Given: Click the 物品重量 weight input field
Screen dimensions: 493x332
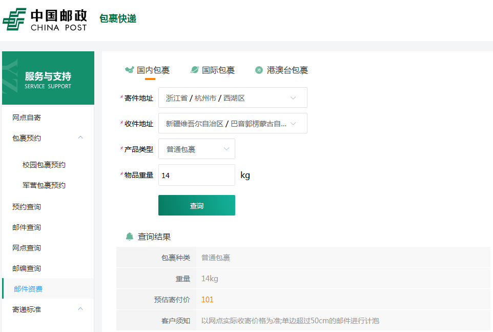Looking at the screenshot, I should (x=197, y=175).
